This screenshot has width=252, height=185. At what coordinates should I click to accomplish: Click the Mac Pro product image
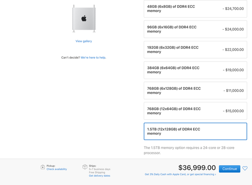pyautogui.click(x=84, y=18)
